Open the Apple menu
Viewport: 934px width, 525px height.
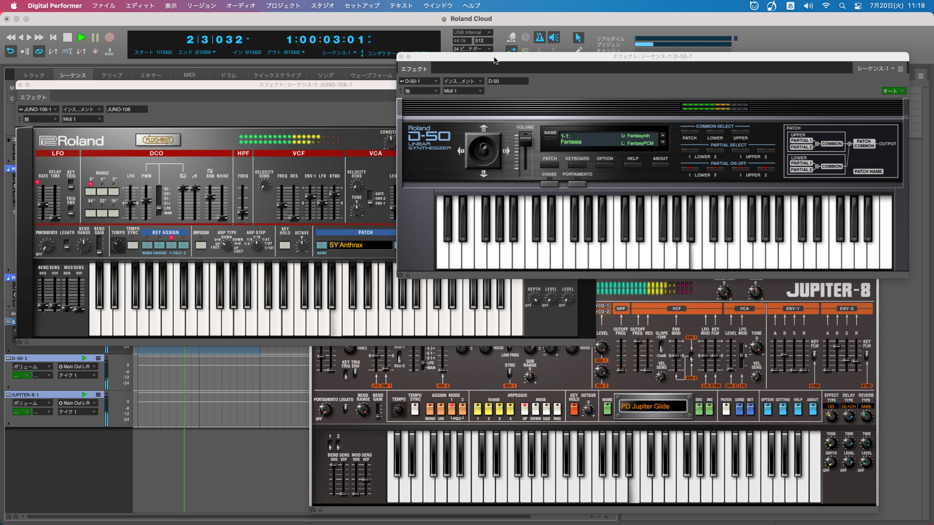click(x=14, y=6)
